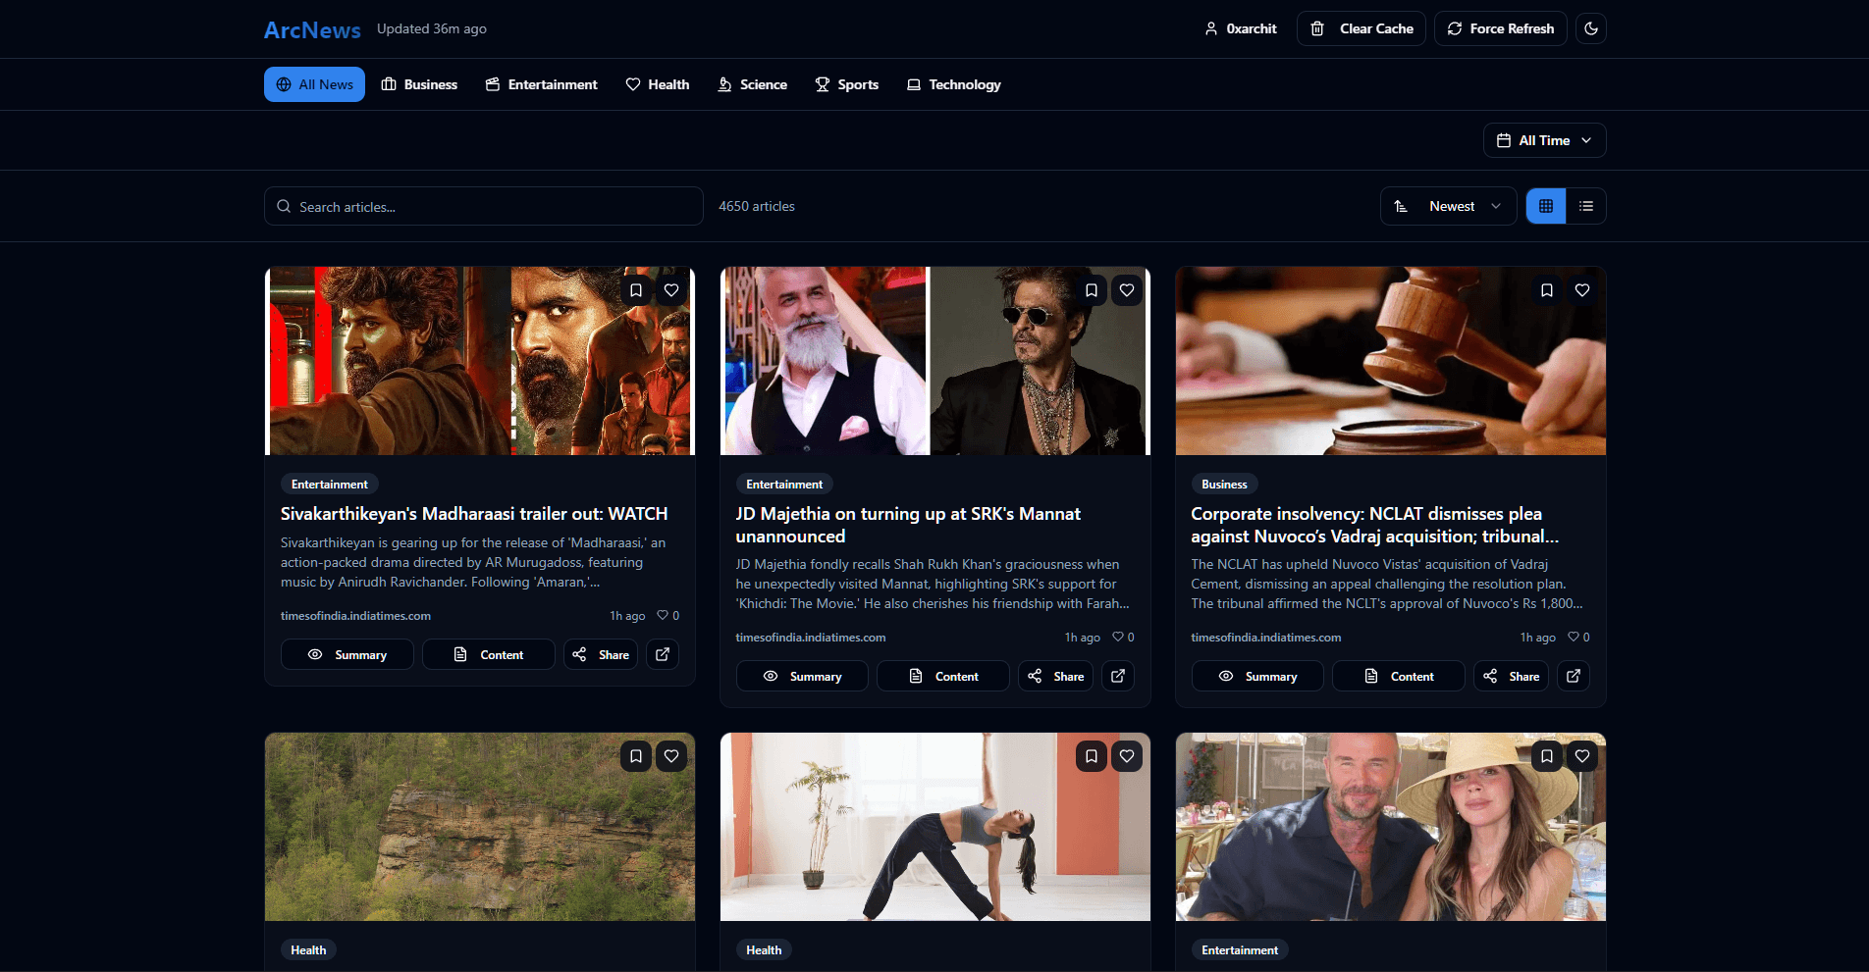Bookmark the Corporate insolvency NCLAT article

pyautogui.click(x=1547, y=290)
